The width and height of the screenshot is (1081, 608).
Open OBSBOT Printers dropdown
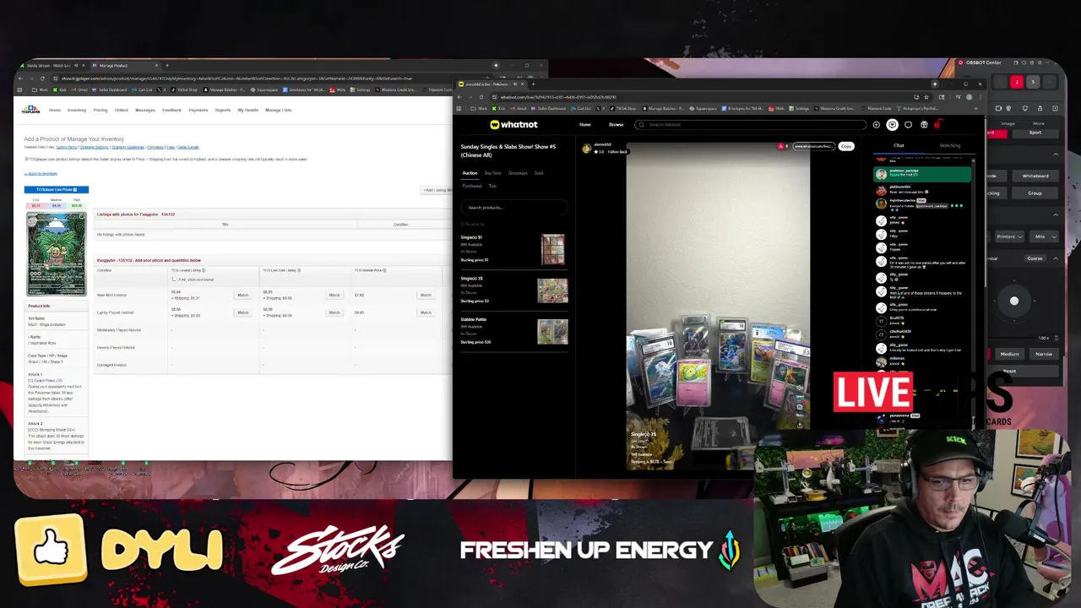1009,236
